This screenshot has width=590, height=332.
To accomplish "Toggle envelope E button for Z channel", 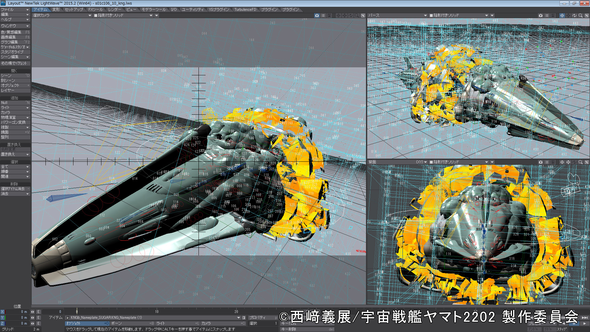I will [38, 323].
